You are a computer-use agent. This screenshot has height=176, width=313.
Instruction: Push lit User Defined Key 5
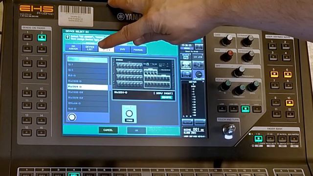pos(274,74)
